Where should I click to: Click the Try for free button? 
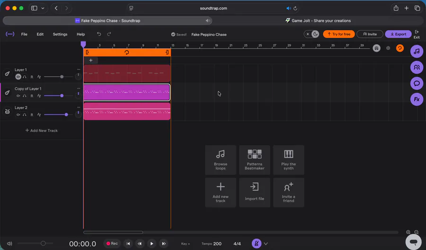(x=339, y=34)
